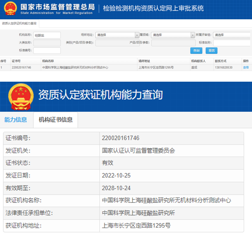Click the 发证机关 label
252x234 pixels.
18,150
